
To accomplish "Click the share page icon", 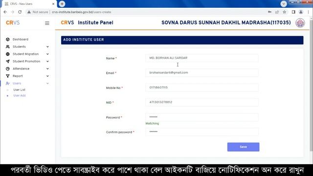I will point(277,12).
